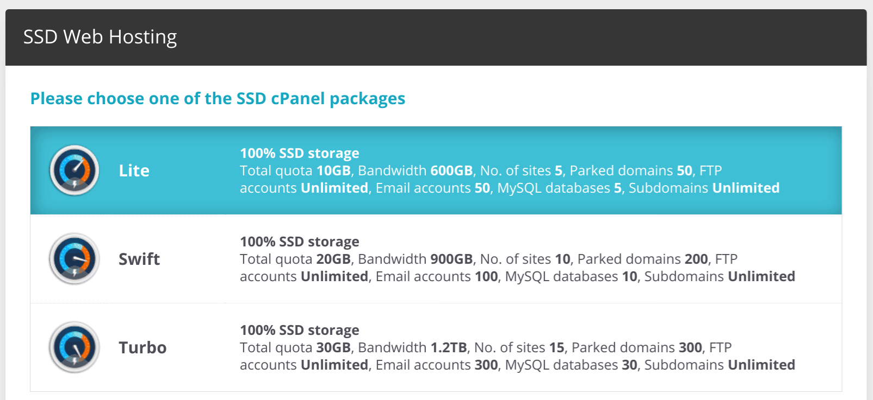Select the Turbo package name label
Viewport: 873px width, 400px height.
pos(143,347)
